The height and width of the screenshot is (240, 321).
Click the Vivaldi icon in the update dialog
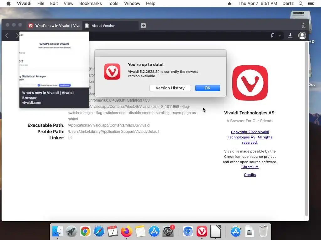112,72
